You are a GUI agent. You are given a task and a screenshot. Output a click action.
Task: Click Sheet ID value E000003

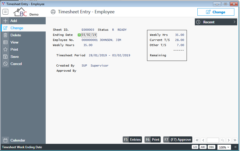(x=88, y=30)
